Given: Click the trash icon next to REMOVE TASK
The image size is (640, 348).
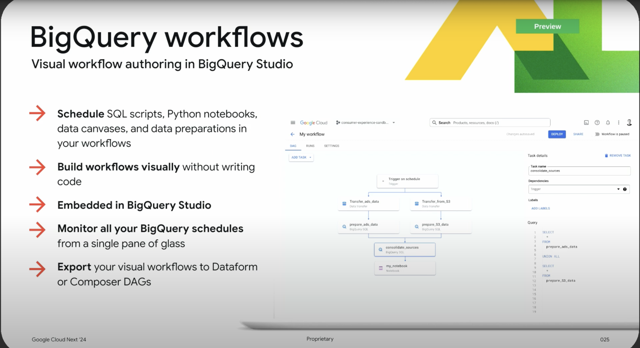Looking at the screenshot, I should 607,155.
